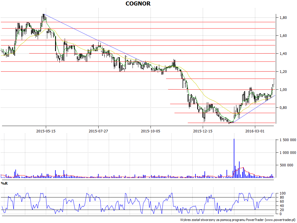Click the COGNOR chart title
This screenshot has width=297, height=223.
(138, 3)
